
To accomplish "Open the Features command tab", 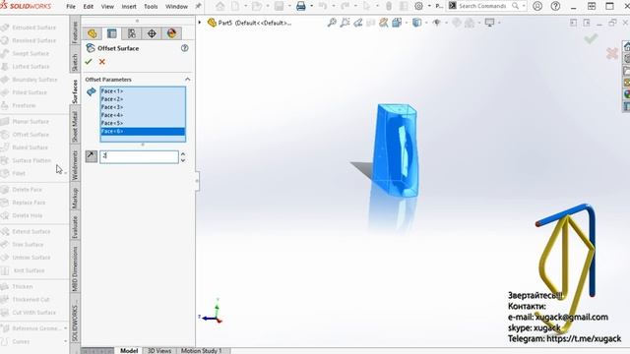I will pyautogui.click(x=75, y=32).
